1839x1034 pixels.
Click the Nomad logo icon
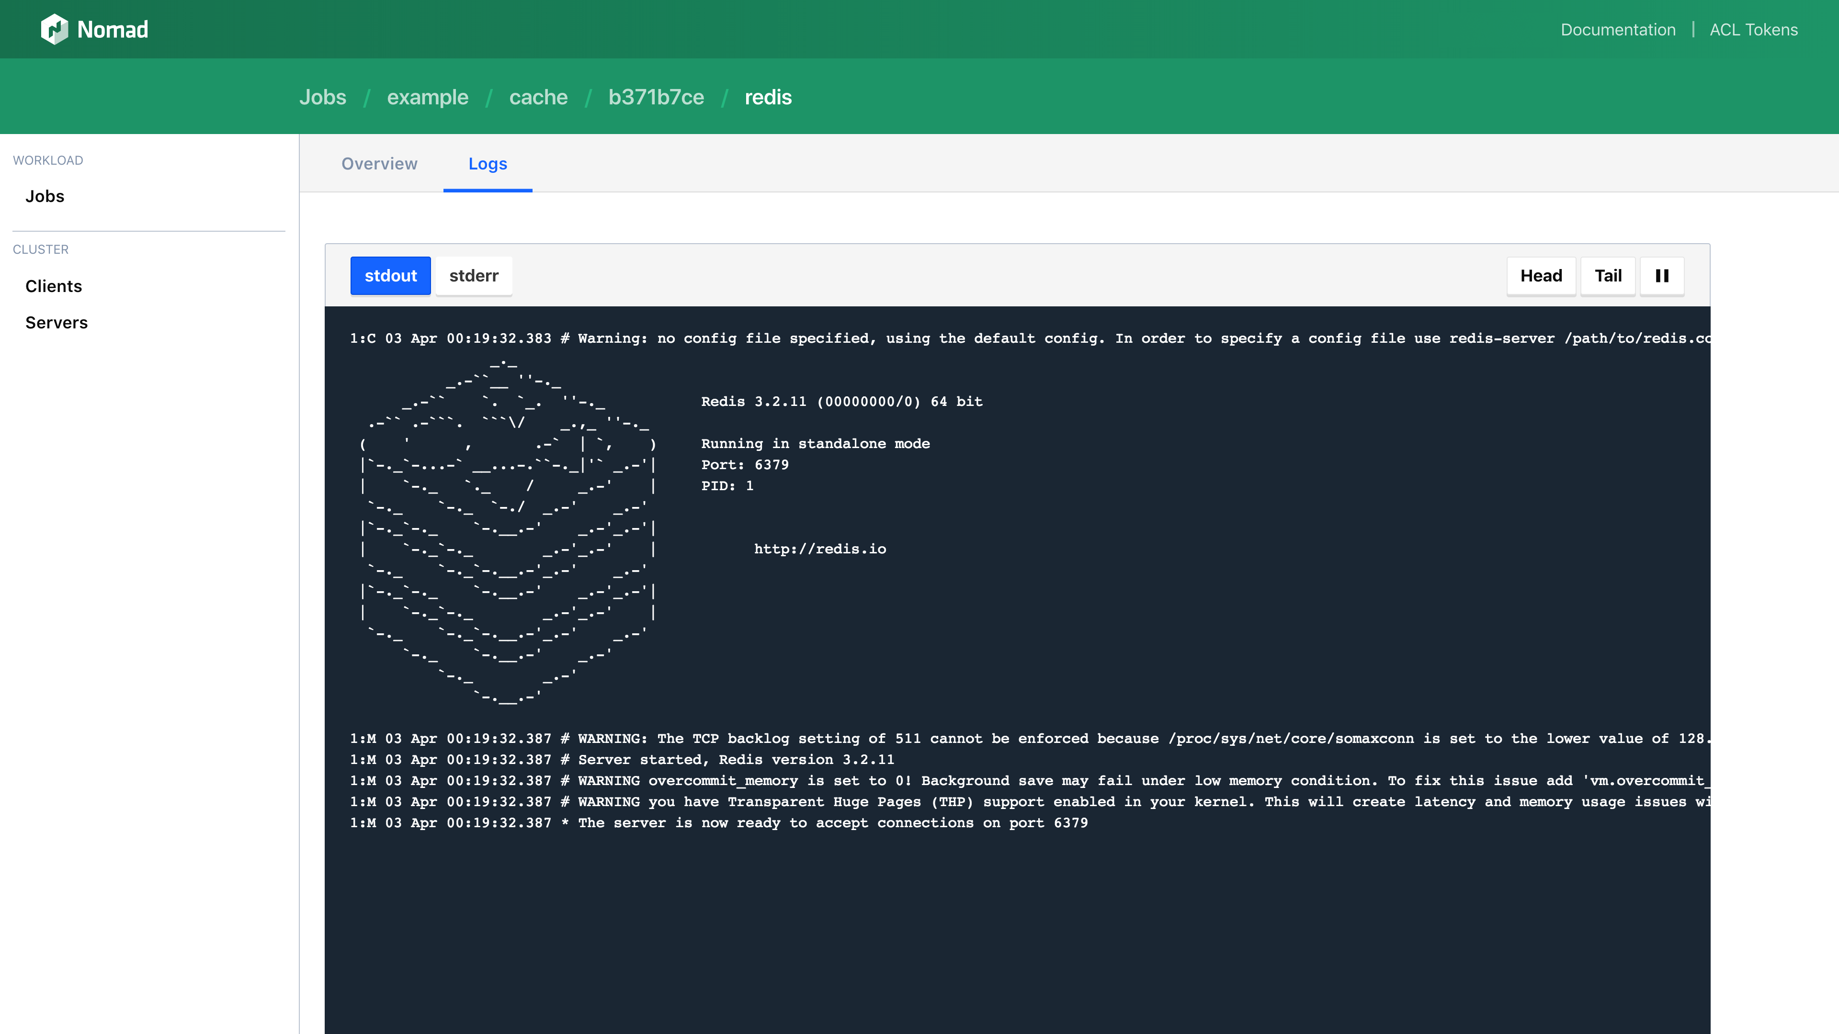pyautogui.click(x=54, y=29)
